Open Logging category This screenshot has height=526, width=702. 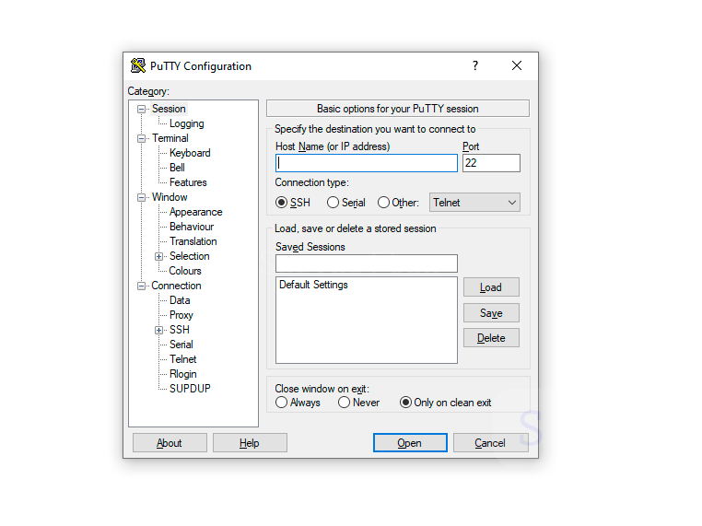(187, 123)
